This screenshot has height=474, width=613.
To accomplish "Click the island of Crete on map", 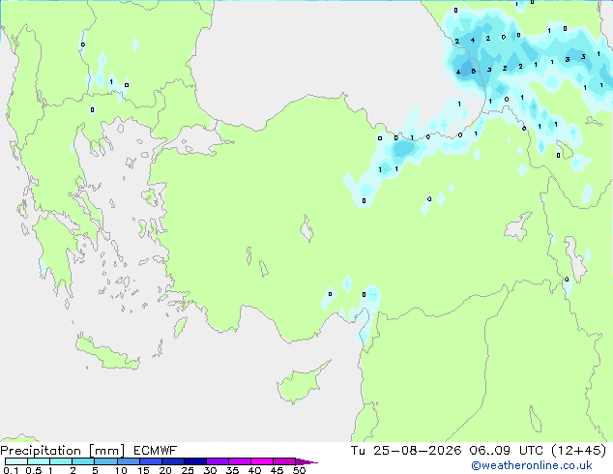I will 106,353.
